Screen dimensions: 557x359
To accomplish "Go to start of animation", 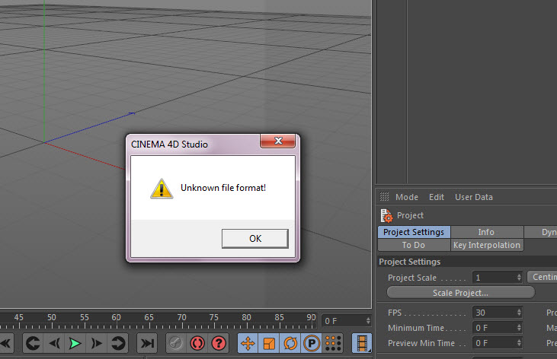I will click(x=5, y=343).
